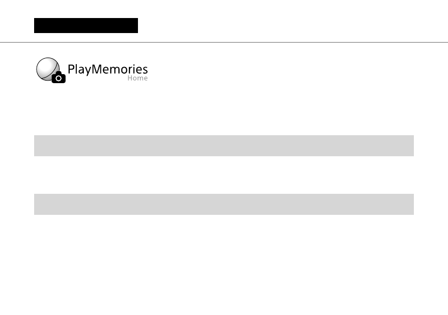Image resolution: width=448 pixels, height=315 pixels.
Task: Click the PlayMemories Home ball logo icon
Action: [x=51, y=70]
